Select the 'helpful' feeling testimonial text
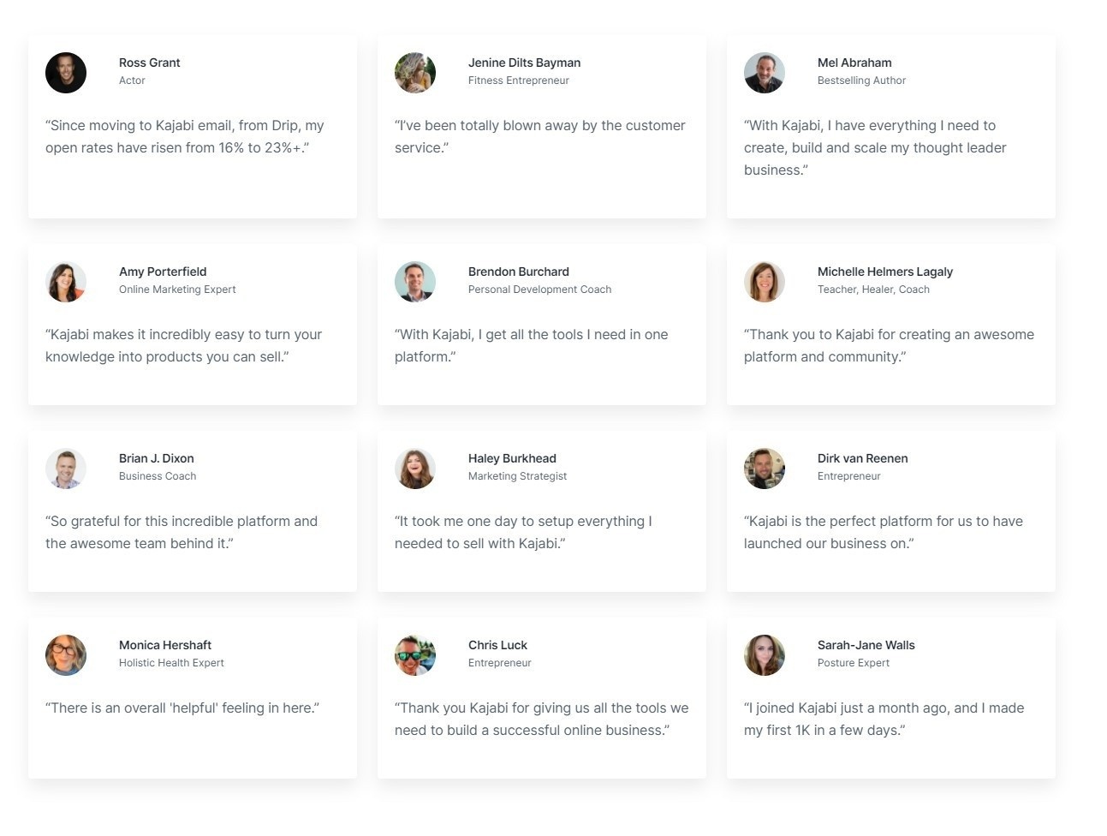 [x=182, y=708]
